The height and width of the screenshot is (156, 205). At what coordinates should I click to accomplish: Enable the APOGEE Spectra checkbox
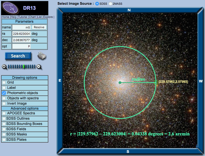pyautogui.click(x=4, y=113)
